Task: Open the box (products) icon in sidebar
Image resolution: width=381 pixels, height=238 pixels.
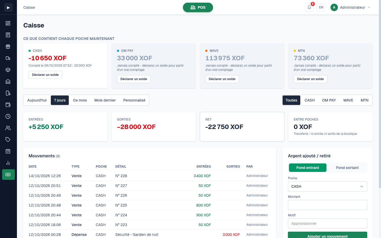Action: coord(8,70)
